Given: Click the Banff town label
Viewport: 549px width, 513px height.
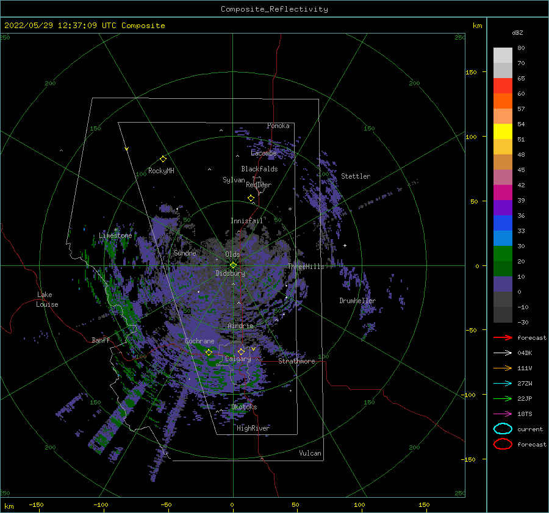Looking at the screenshot, I should coord(101,340).
